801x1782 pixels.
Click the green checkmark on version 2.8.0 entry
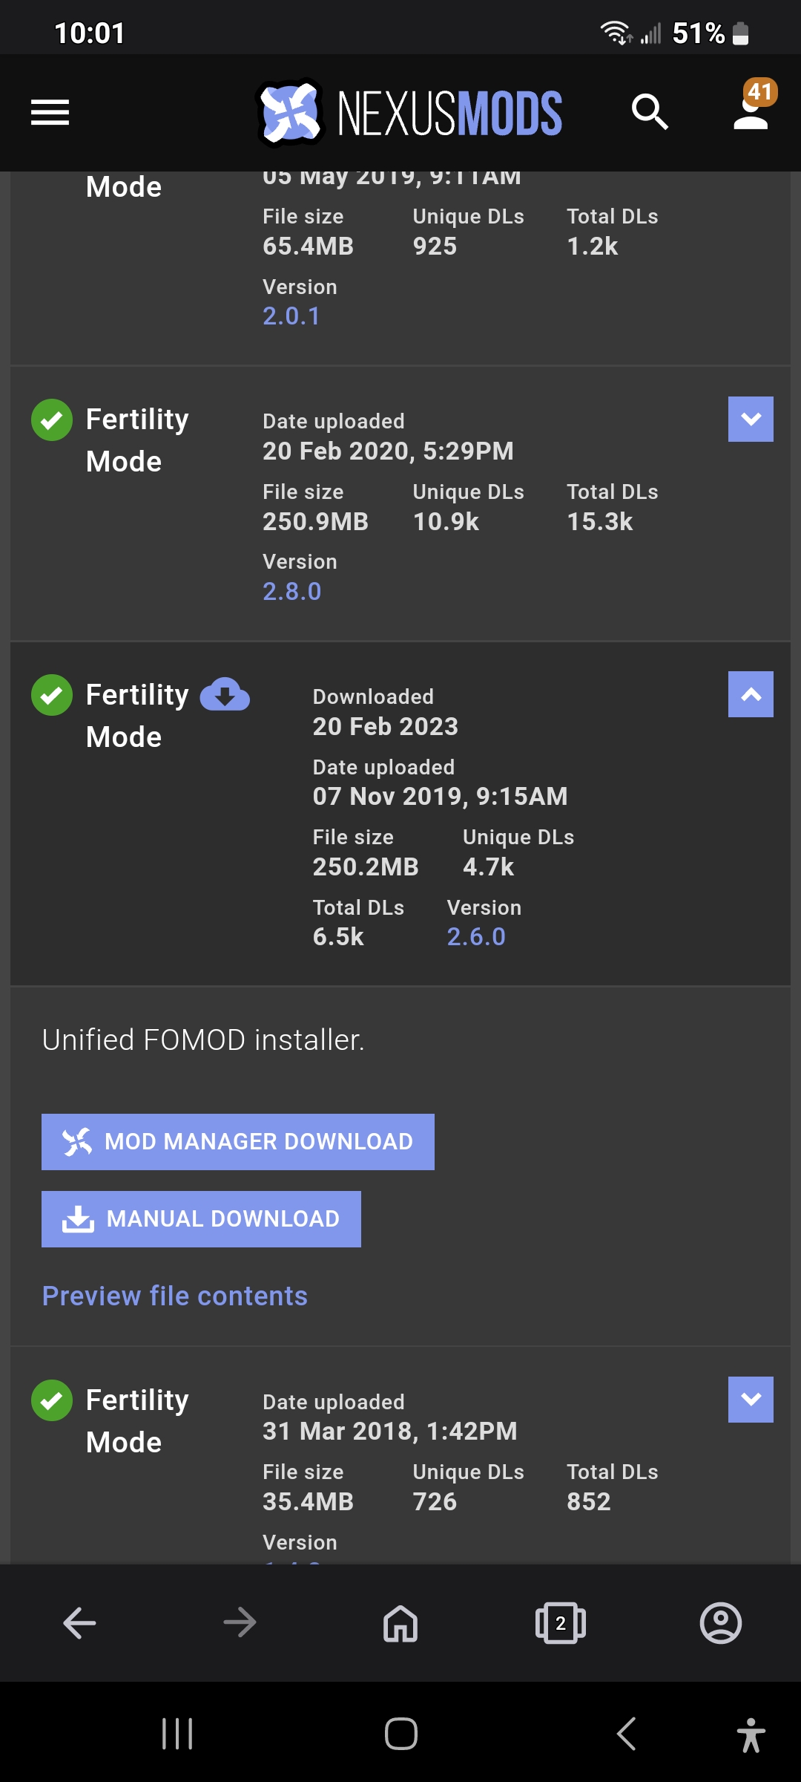pos(51,420)
